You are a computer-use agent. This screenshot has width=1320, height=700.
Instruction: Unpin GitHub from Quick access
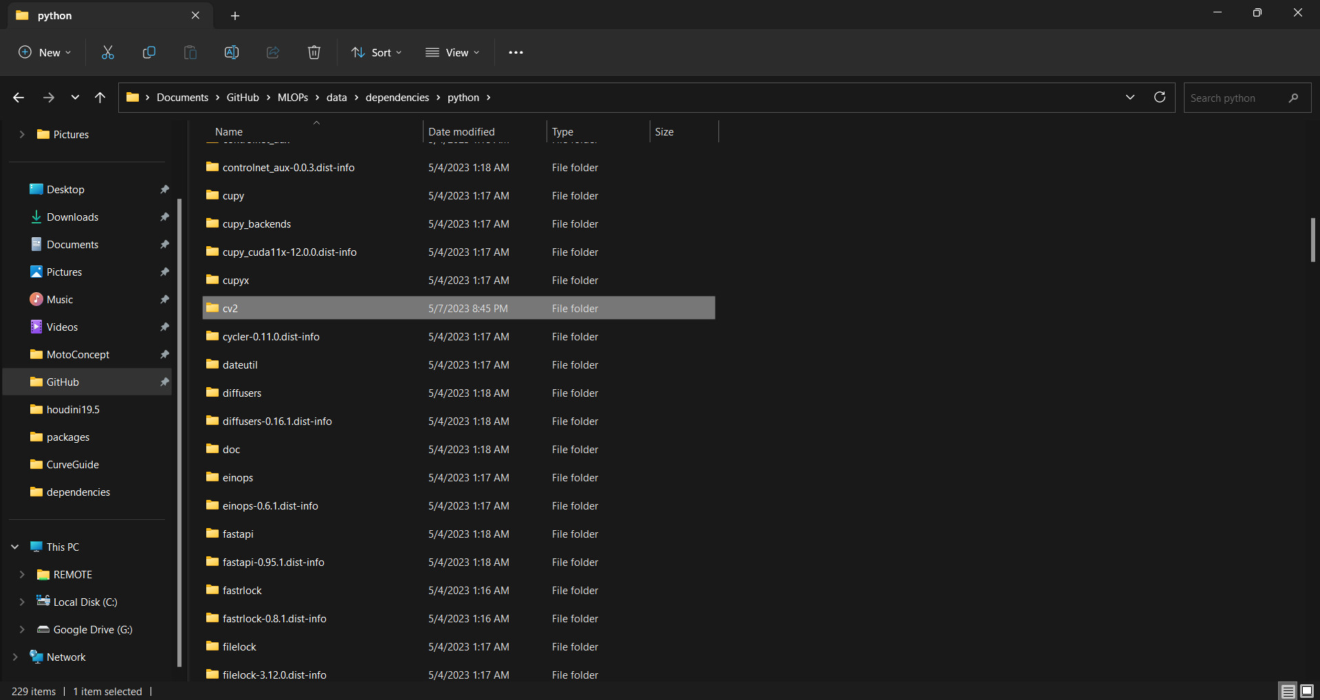(164, 382)
